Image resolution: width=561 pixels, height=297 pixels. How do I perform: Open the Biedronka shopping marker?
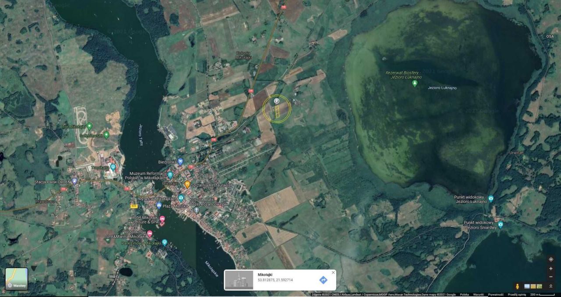tap(180, 162)
